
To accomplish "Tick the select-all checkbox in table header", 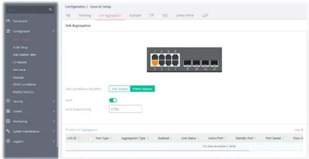I will click(91, 139).
